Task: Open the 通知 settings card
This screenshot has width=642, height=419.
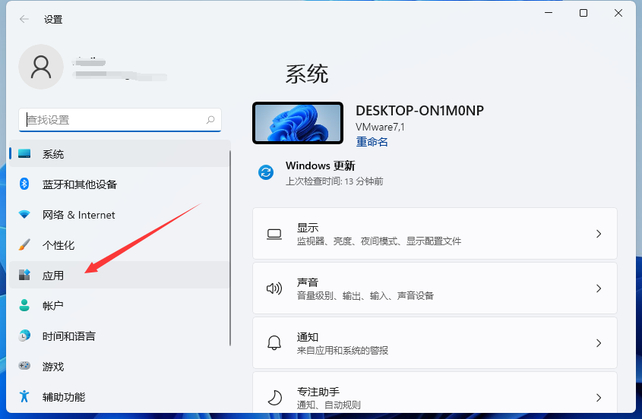Action: (435, 342)
